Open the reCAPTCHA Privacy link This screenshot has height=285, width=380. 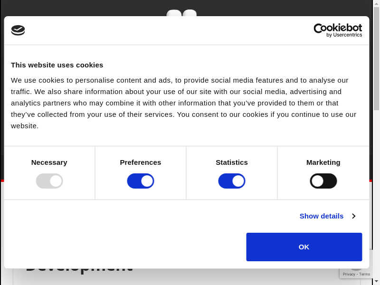pyautogui.click(x=349, y=274)
